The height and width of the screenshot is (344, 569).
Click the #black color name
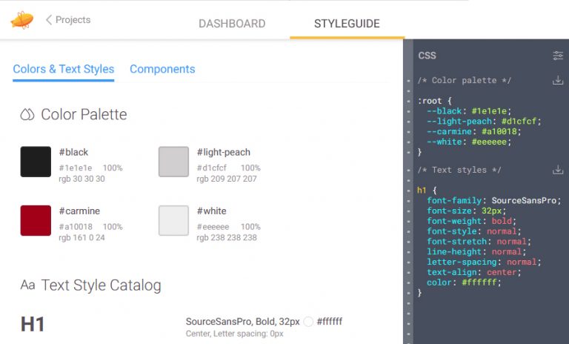coord(73,152)
